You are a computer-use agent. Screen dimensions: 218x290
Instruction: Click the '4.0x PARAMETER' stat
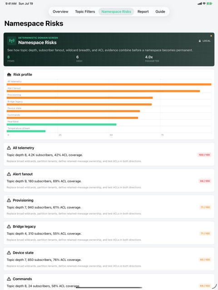[152, 58]
